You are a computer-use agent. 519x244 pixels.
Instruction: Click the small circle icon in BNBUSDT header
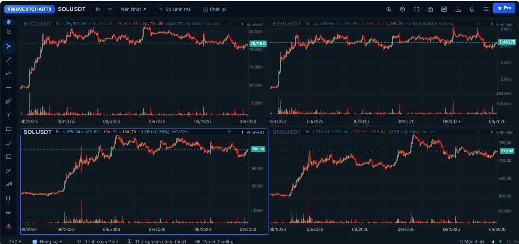[x=478, y=132]
